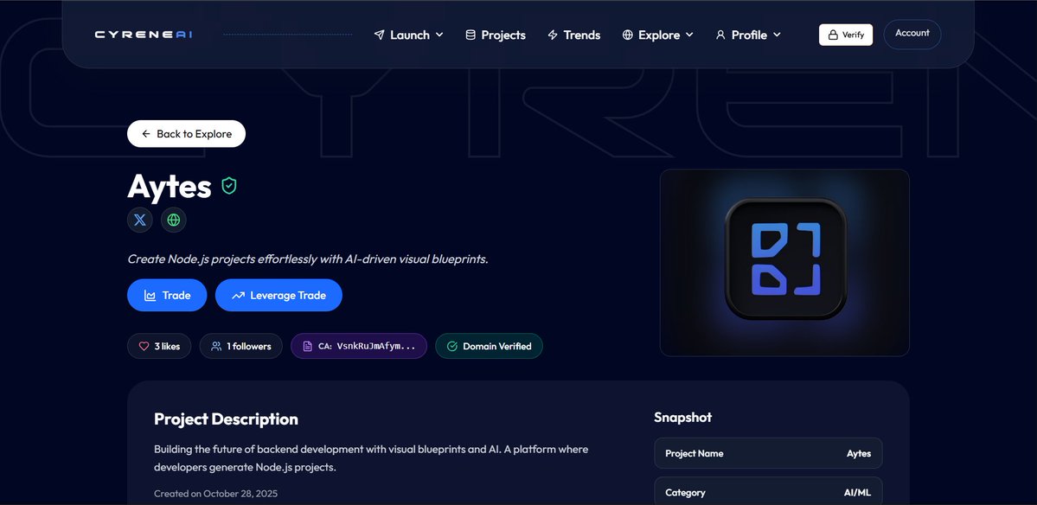Follow the project via 1 followers pill
Image resolution: width=1037 pixels, height=505 pixels.
240,347
